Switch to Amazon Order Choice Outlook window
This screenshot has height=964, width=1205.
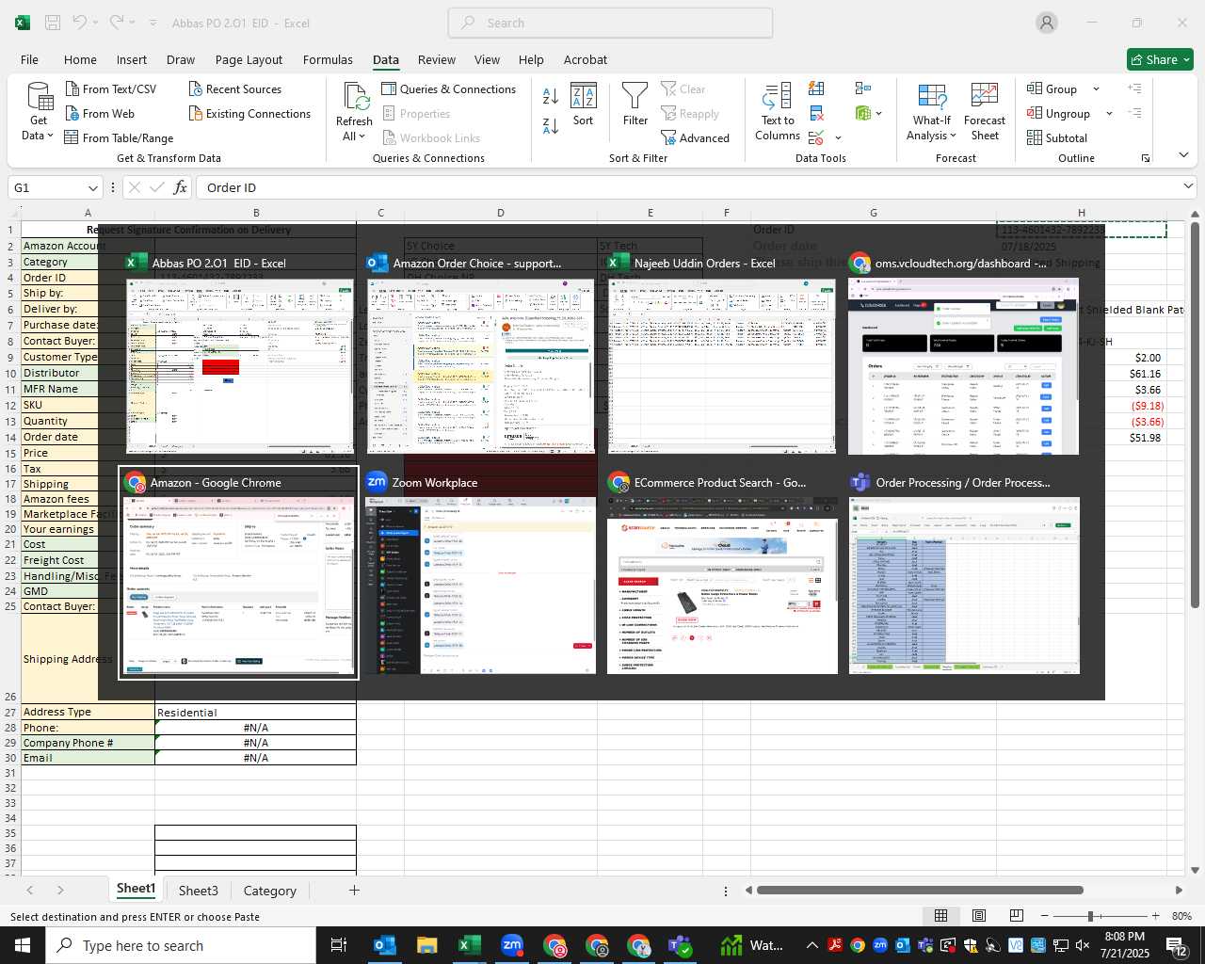(481, 354)
